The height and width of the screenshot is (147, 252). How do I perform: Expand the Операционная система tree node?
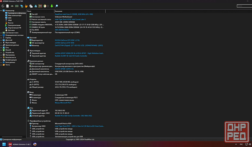(1, 35)
